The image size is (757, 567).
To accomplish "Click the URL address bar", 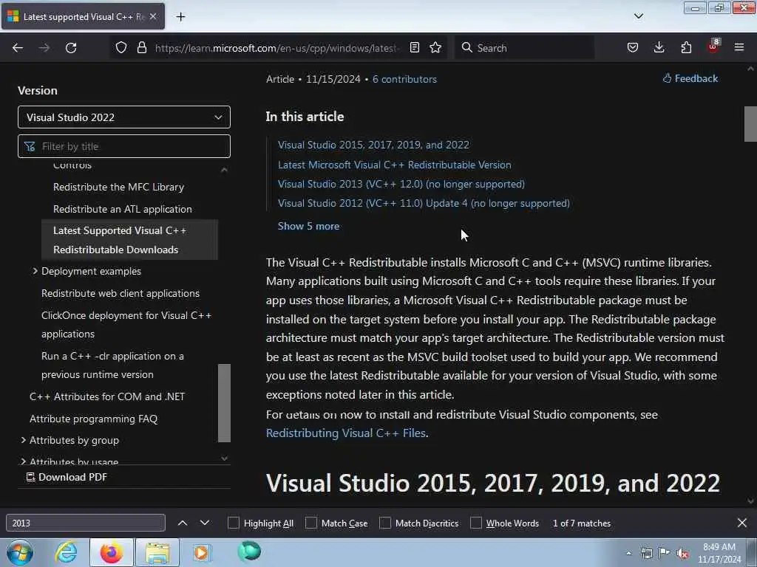I will pos(276,48).
